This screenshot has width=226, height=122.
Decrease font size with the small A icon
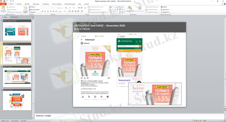(x=62, y=8)
